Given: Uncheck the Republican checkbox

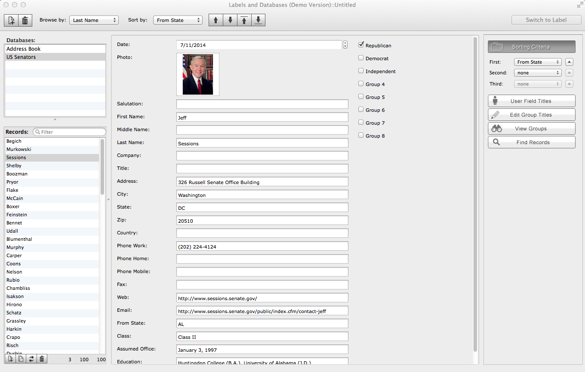Looking at the screenshot, I should [x=361, y=45].
